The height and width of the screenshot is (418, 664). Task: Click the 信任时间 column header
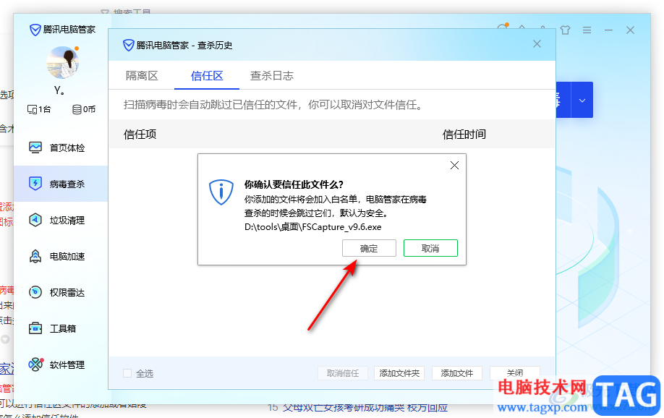(464, 135)
